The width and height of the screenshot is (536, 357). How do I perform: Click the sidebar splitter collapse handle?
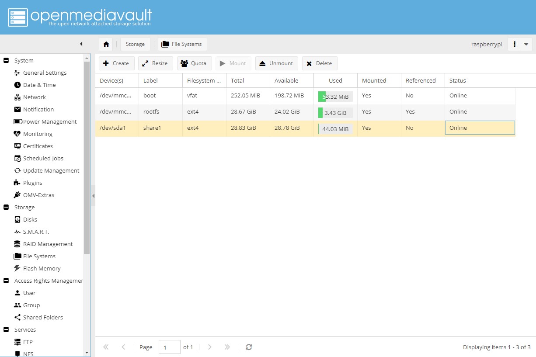tap(93, 196)
